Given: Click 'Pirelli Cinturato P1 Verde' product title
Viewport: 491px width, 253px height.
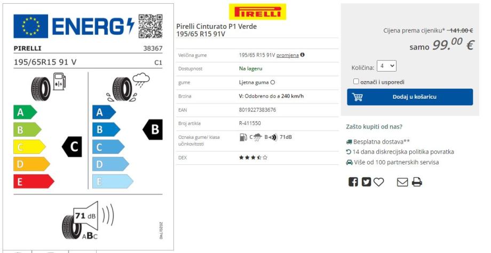Looking at the screenshot, I should click(216, 27).
